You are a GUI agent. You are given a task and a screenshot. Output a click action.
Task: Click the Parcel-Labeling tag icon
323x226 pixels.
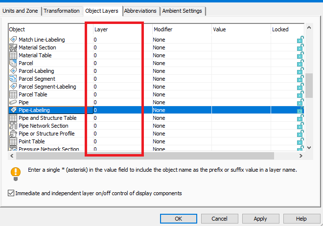13,71
